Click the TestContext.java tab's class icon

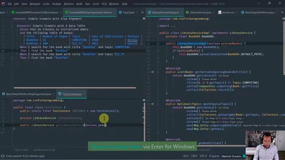coord(60,94)
